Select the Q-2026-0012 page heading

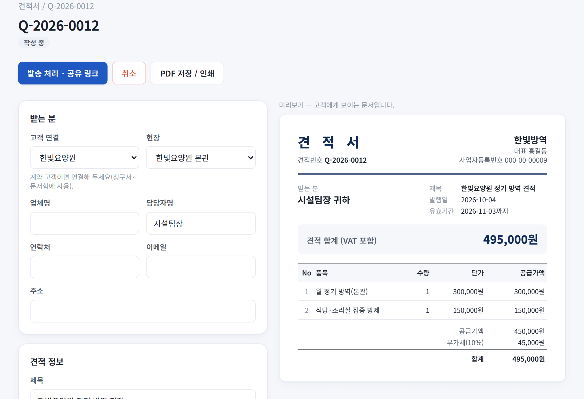[59, 26]
